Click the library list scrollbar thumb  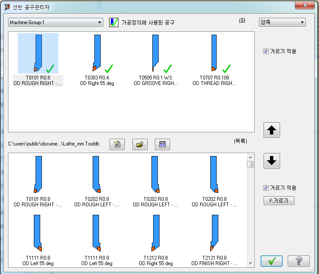pyautogui.click(x=250, y=164)
